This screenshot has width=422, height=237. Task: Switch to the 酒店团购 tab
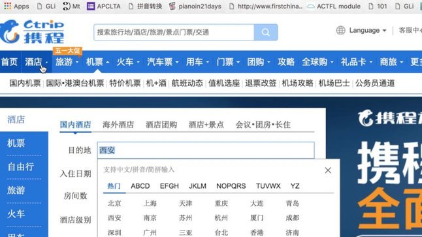161,125
